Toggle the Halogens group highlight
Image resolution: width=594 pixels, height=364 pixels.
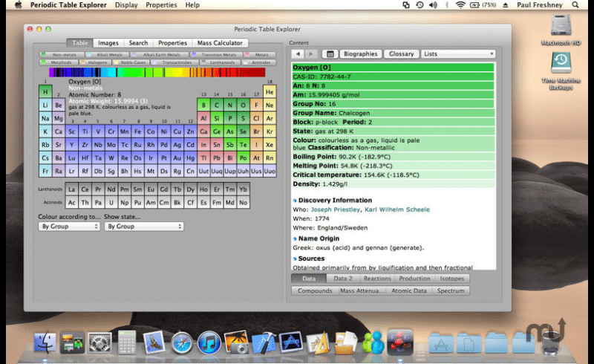[95, 62]
